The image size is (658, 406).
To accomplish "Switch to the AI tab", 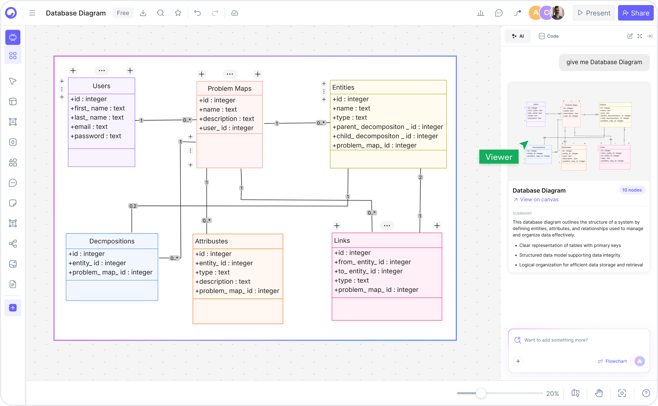I will pyautogui.click(x=518, y=36).
